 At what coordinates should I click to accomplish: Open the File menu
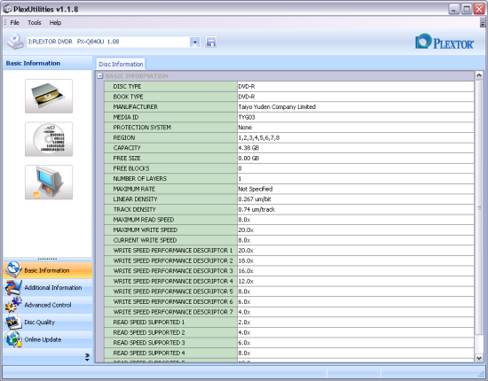pos(14,23)
